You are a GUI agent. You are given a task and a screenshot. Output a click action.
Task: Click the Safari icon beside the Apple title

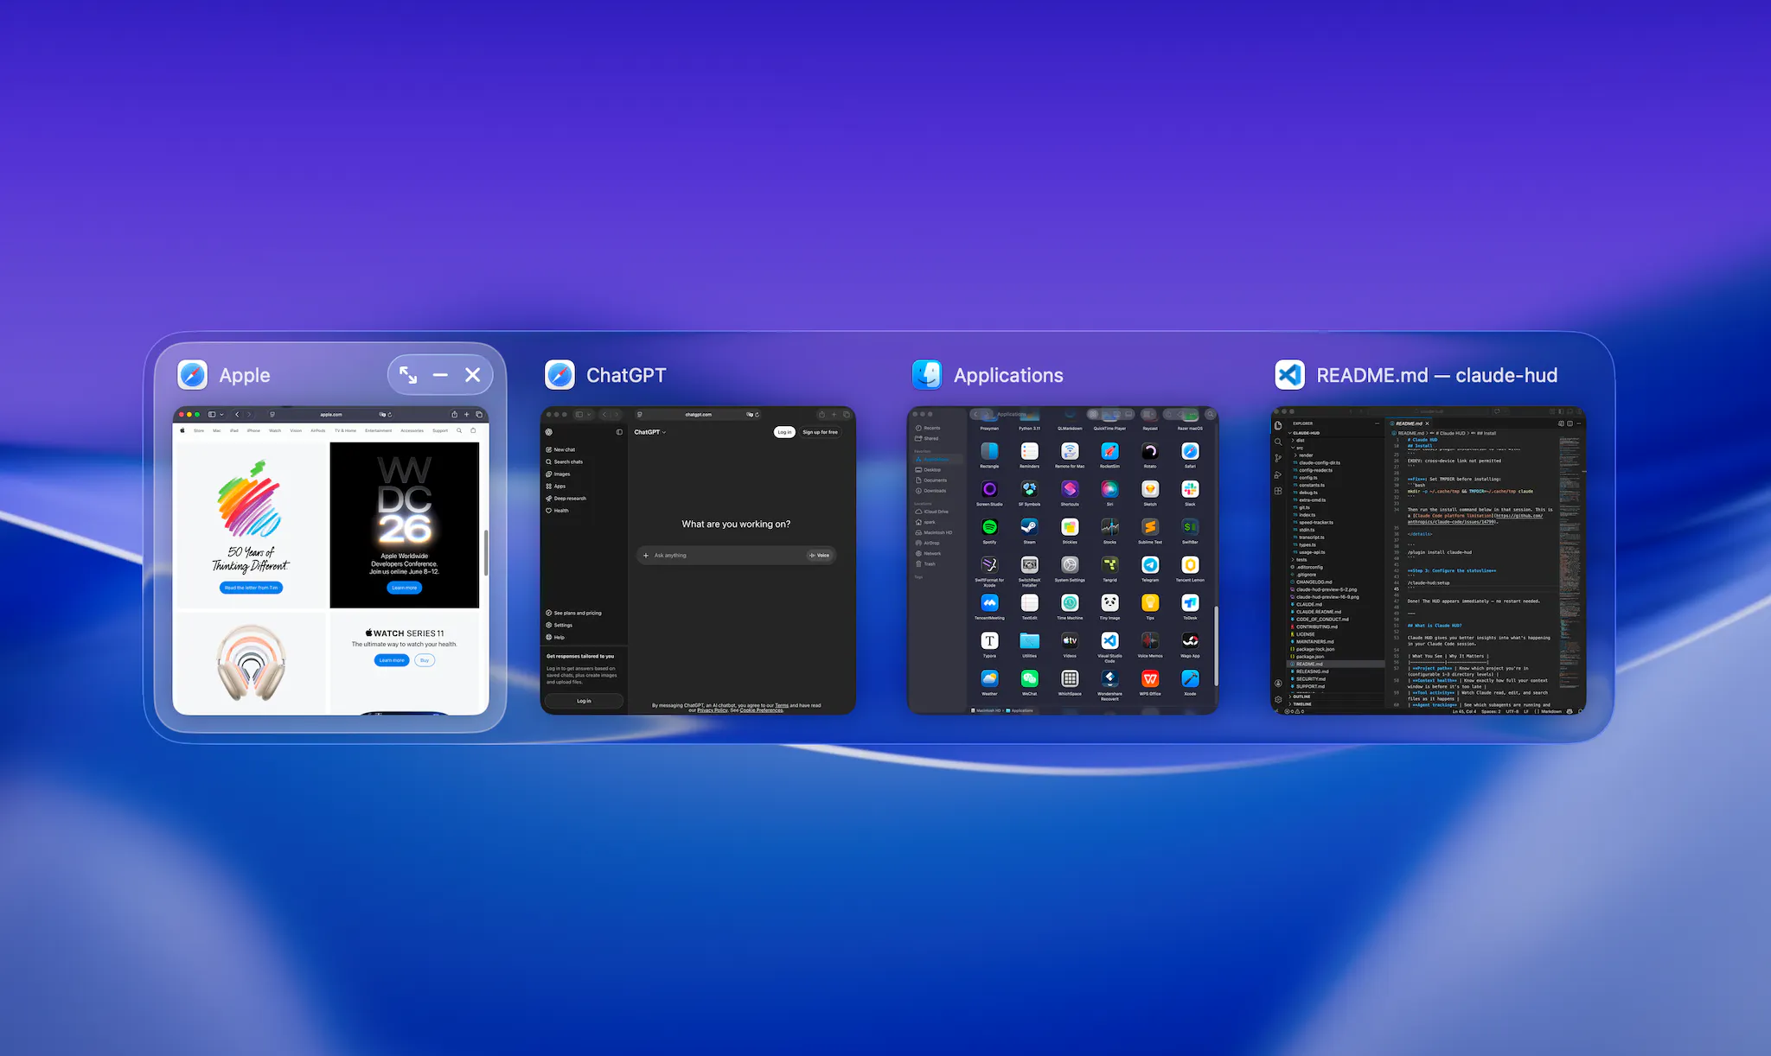(x=192, y=375)
